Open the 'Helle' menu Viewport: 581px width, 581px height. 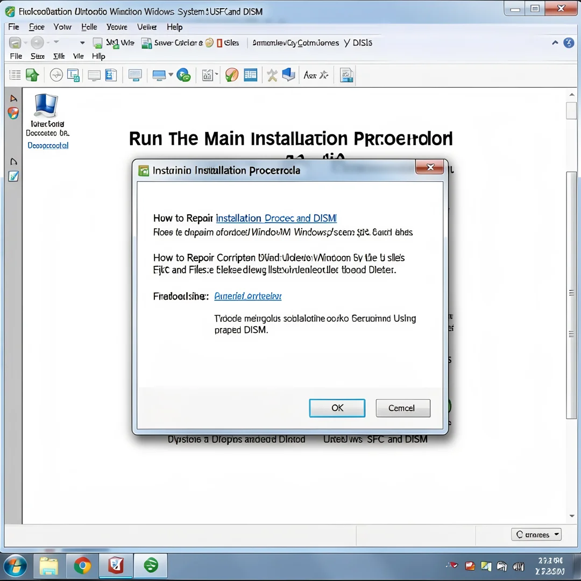(89, 27)
